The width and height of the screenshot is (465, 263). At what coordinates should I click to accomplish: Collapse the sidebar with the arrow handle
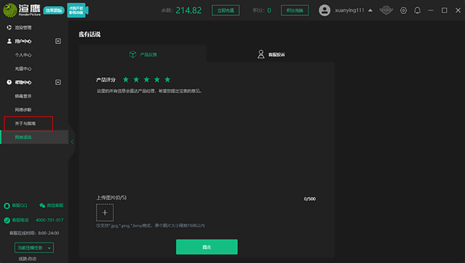point(72,141)
